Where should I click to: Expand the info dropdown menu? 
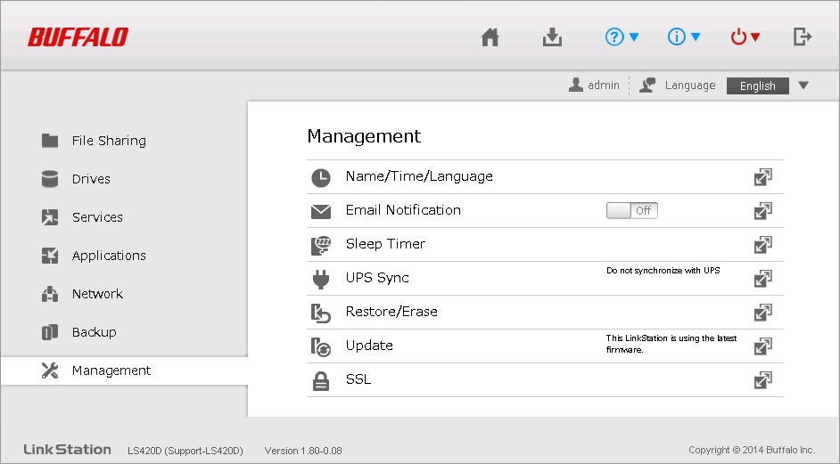[684, 37]
